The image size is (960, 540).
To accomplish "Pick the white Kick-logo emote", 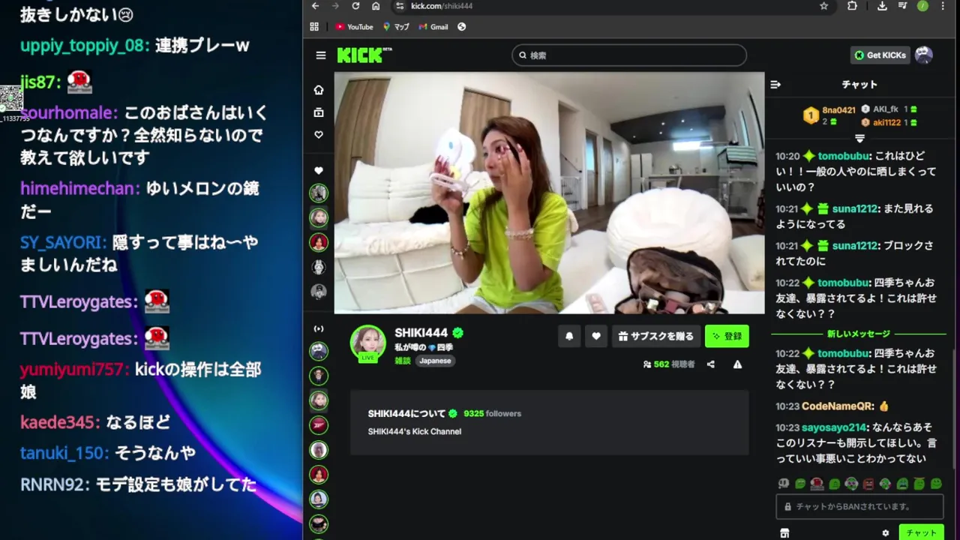I will tap(784, 484).
